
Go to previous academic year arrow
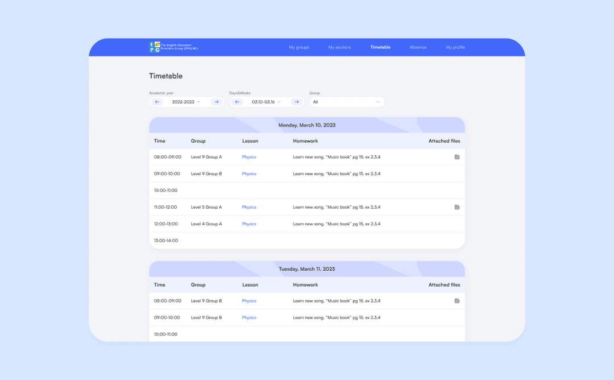tap(157, 102)
